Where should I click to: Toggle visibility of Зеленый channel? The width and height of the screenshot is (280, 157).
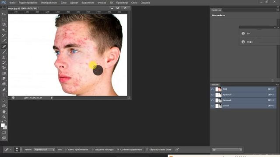point(212,100)
